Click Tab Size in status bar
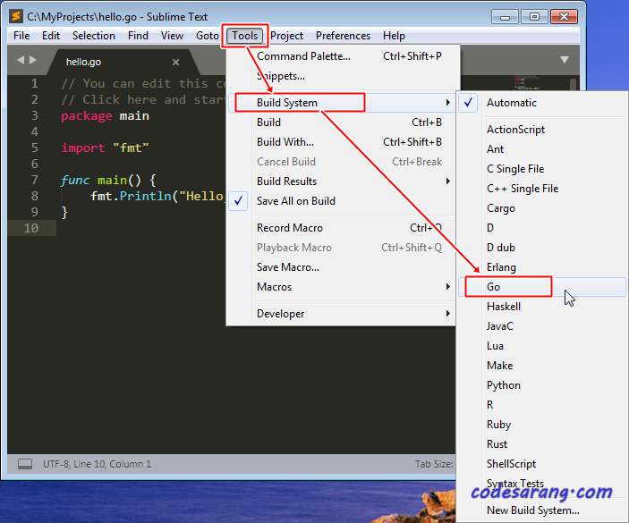 (x=434, y=464)
